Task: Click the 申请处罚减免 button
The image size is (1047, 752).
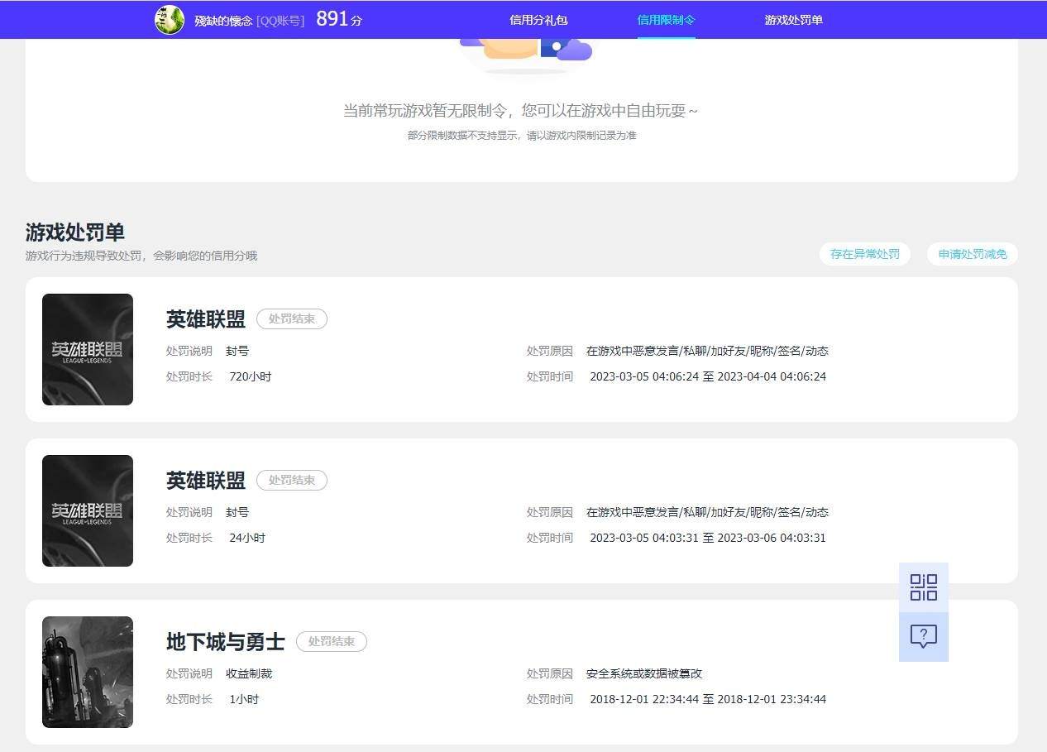Action: [973, 254]
